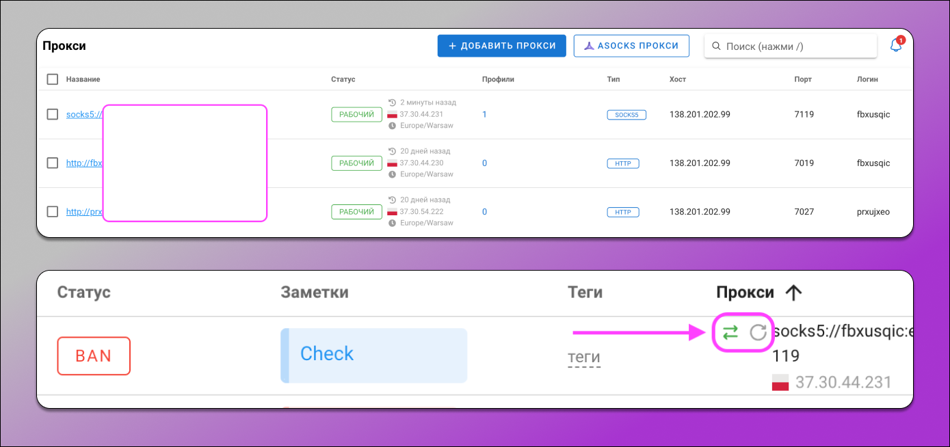Click the sort arrow next to Прокси
This screenshot has width=950, height=447.
click(x=793, y=292)
